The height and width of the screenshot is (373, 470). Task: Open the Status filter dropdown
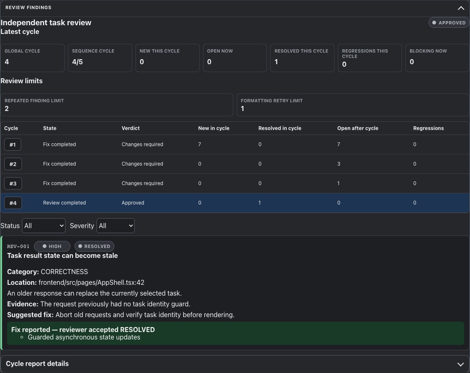coord(44,226)
